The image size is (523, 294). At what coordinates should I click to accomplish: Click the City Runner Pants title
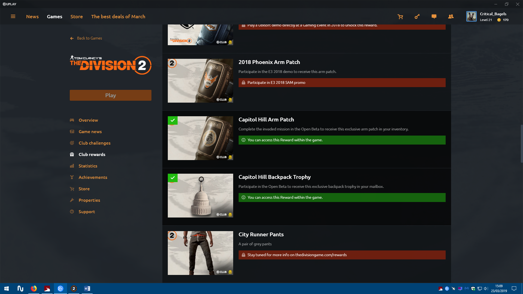(261, 234)
